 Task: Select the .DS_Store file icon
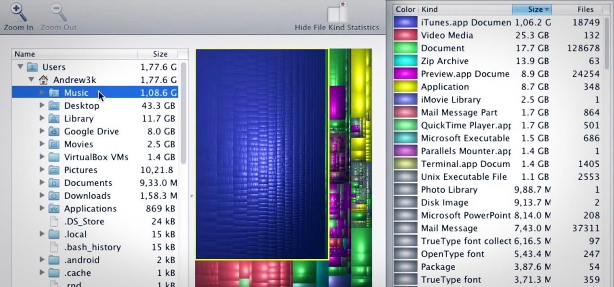tap(54, 221)
